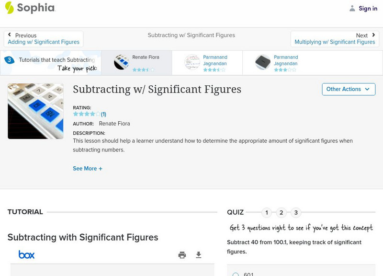Screen dimensions: 383x276
Task: Jump to quiz question 3
Action: coord(296,212)
